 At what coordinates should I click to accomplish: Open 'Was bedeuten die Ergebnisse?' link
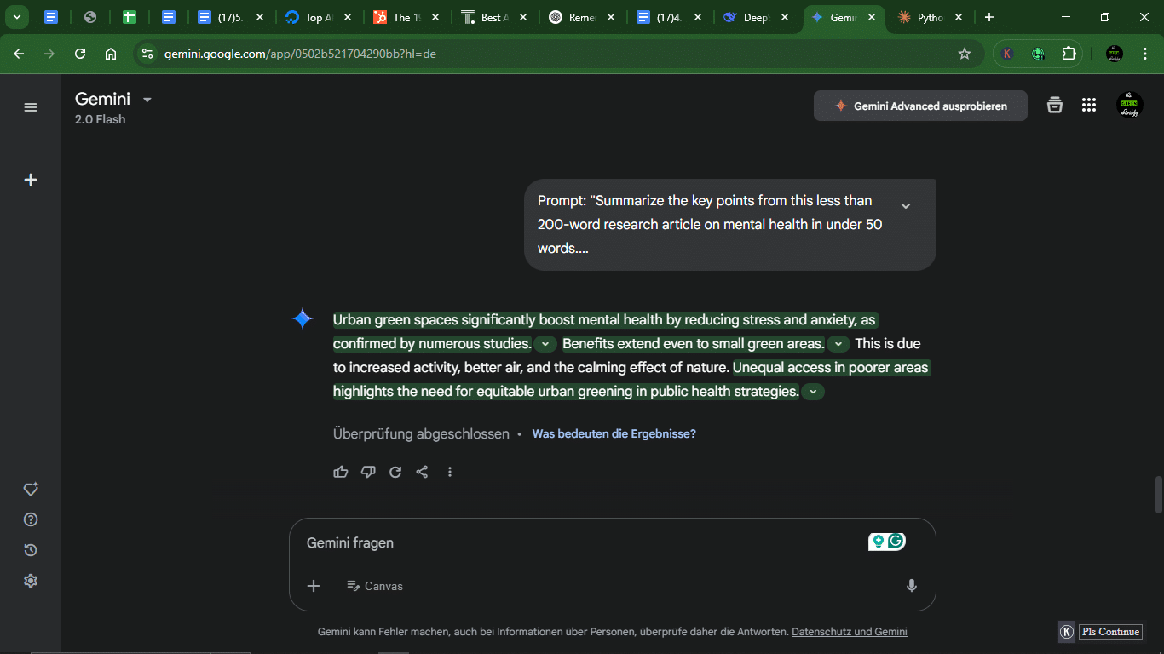tap(614, 433)
